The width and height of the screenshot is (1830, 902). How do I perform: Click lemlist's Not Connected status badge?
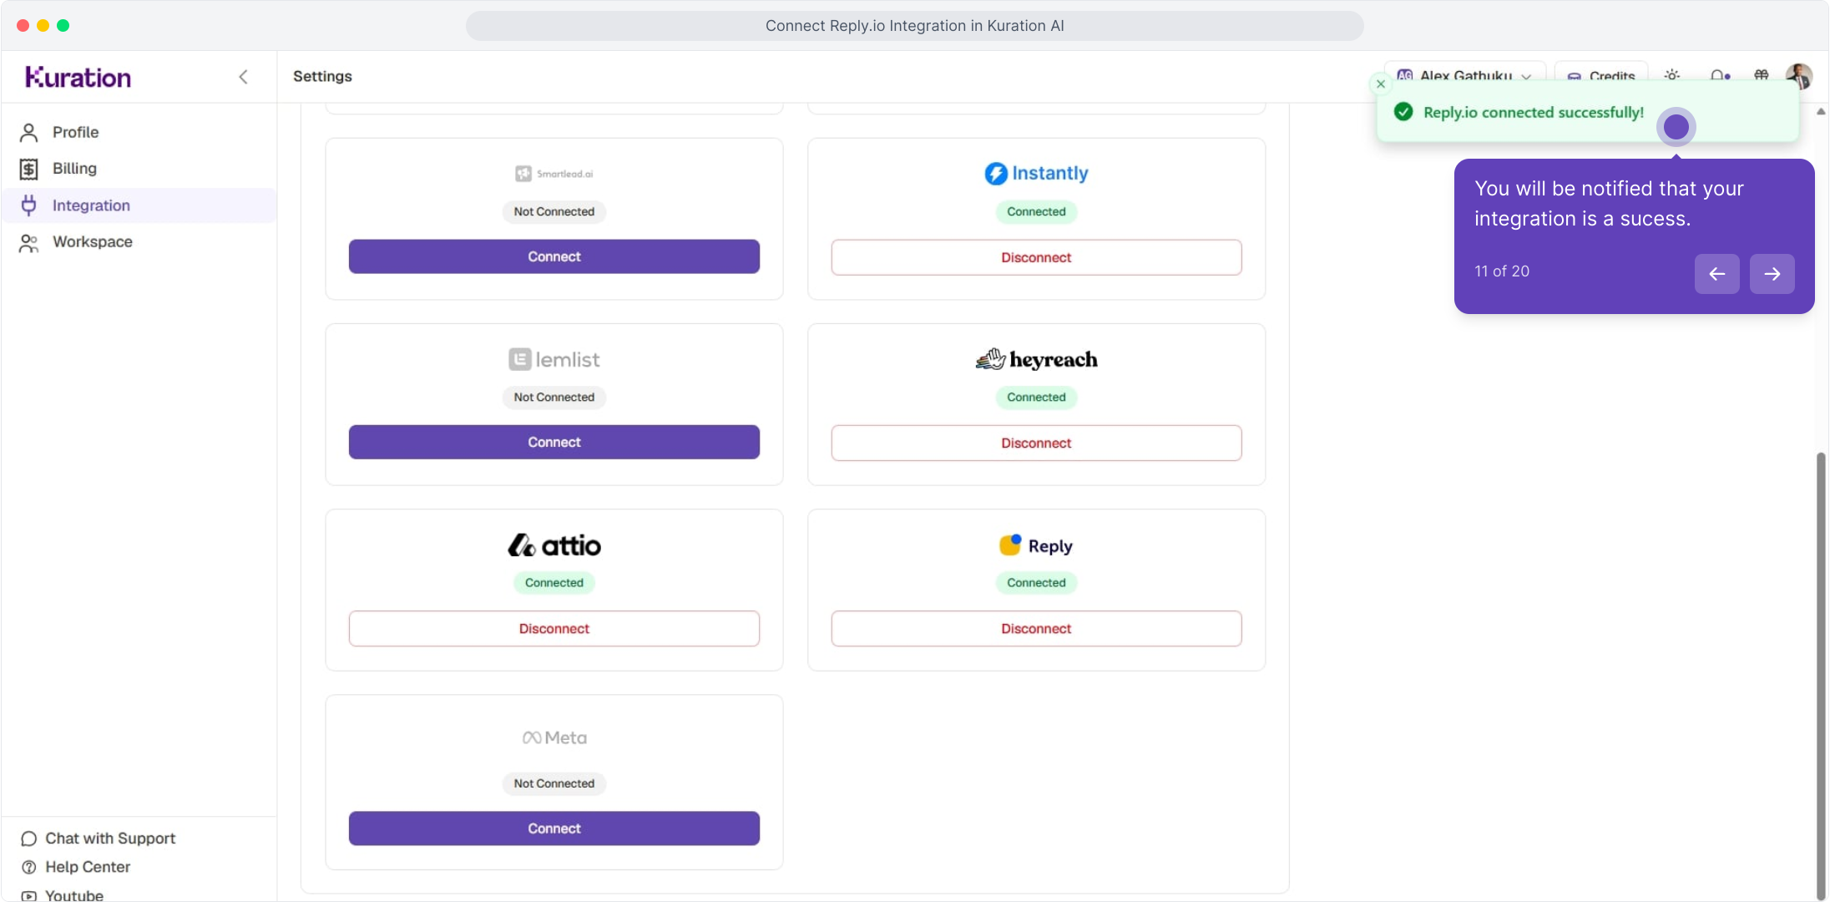click(554, 397)
